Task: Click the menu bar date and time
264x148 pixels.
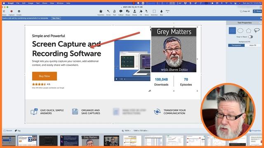Action: tap(252, 3)
